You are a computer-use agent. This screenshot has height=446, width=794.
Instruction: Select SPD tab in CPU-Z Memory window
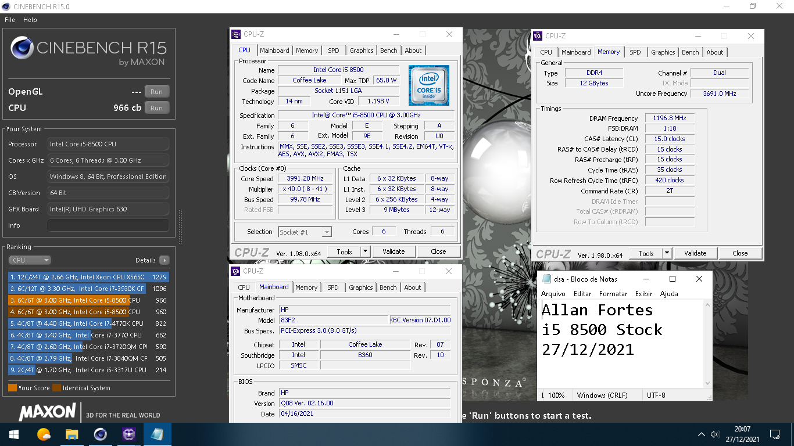(x=635, y=52)
